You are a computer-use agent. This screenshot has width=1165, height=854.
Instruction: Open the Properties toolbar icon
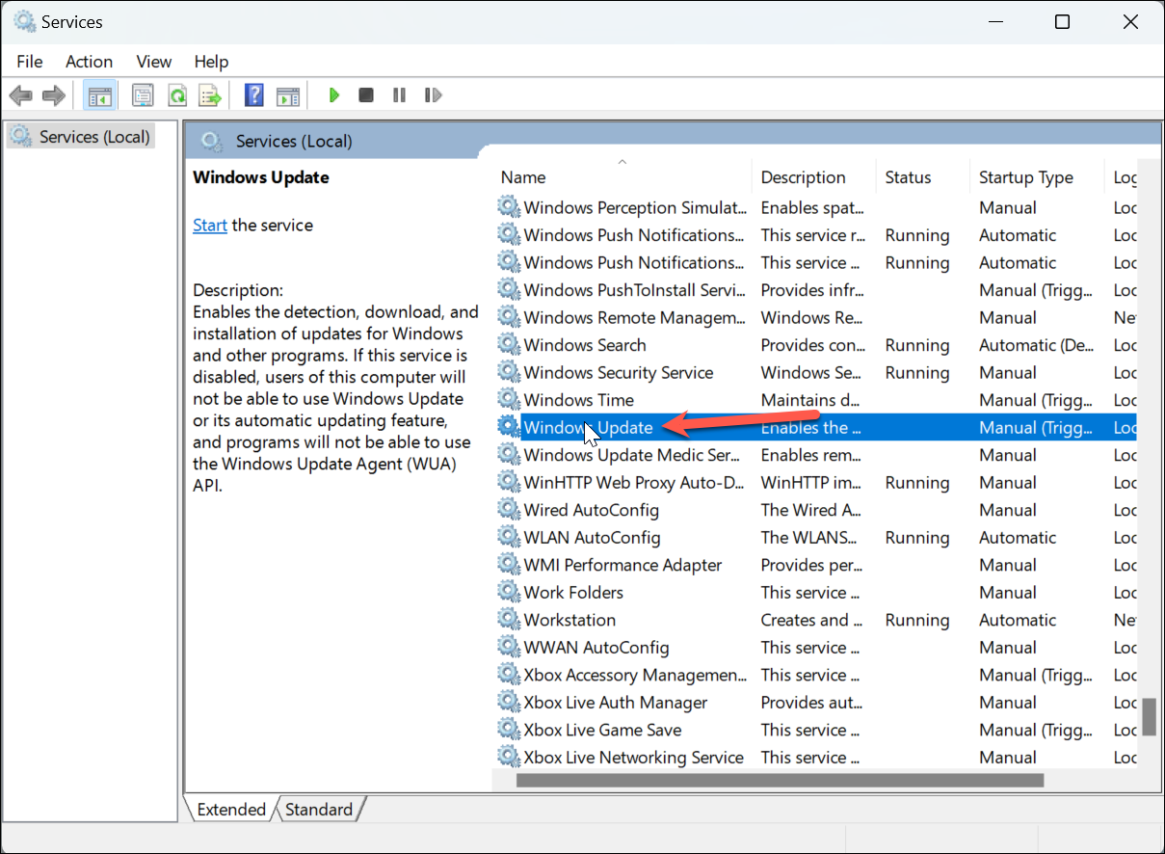tap(144, 95)
